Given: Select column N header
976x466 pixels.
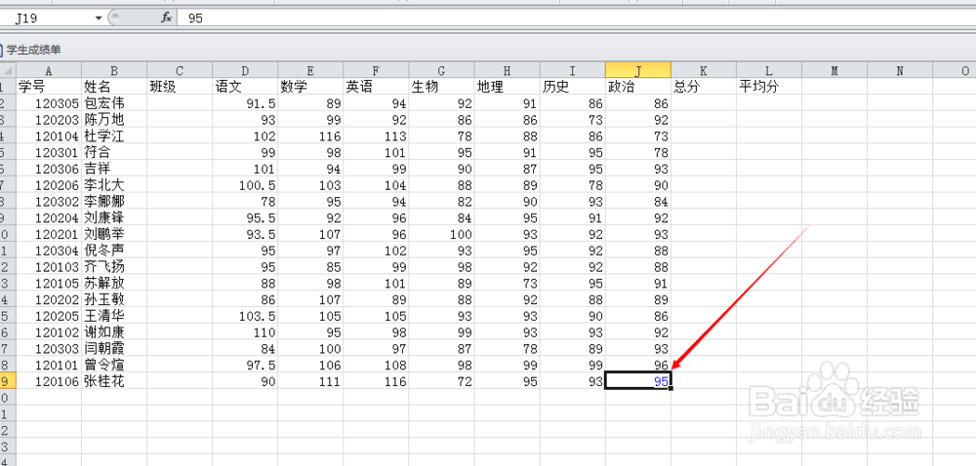Looking at the screenshot, I should pyautogui.click(x=900, y=71).
